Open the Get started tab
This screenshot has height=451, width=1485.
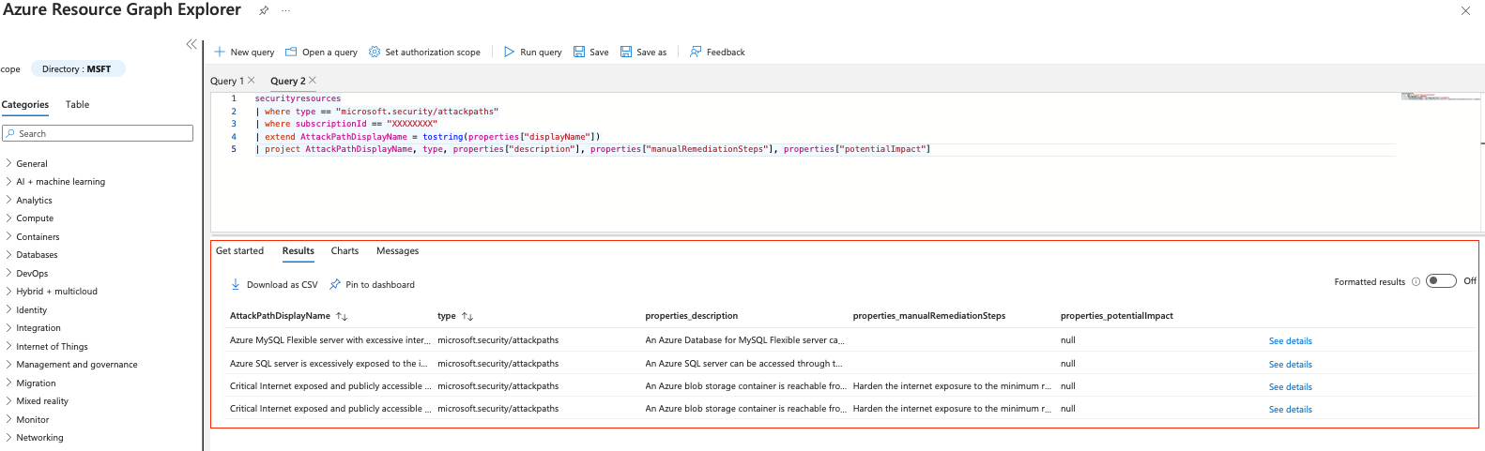click(x=239, y=250)
